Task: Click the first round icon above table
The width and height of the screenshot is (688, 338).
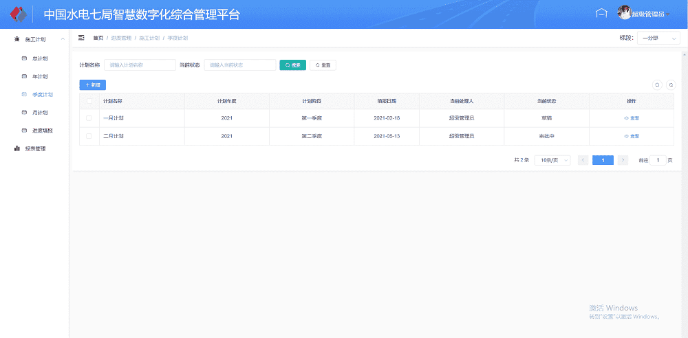Action: pos(658,85)
